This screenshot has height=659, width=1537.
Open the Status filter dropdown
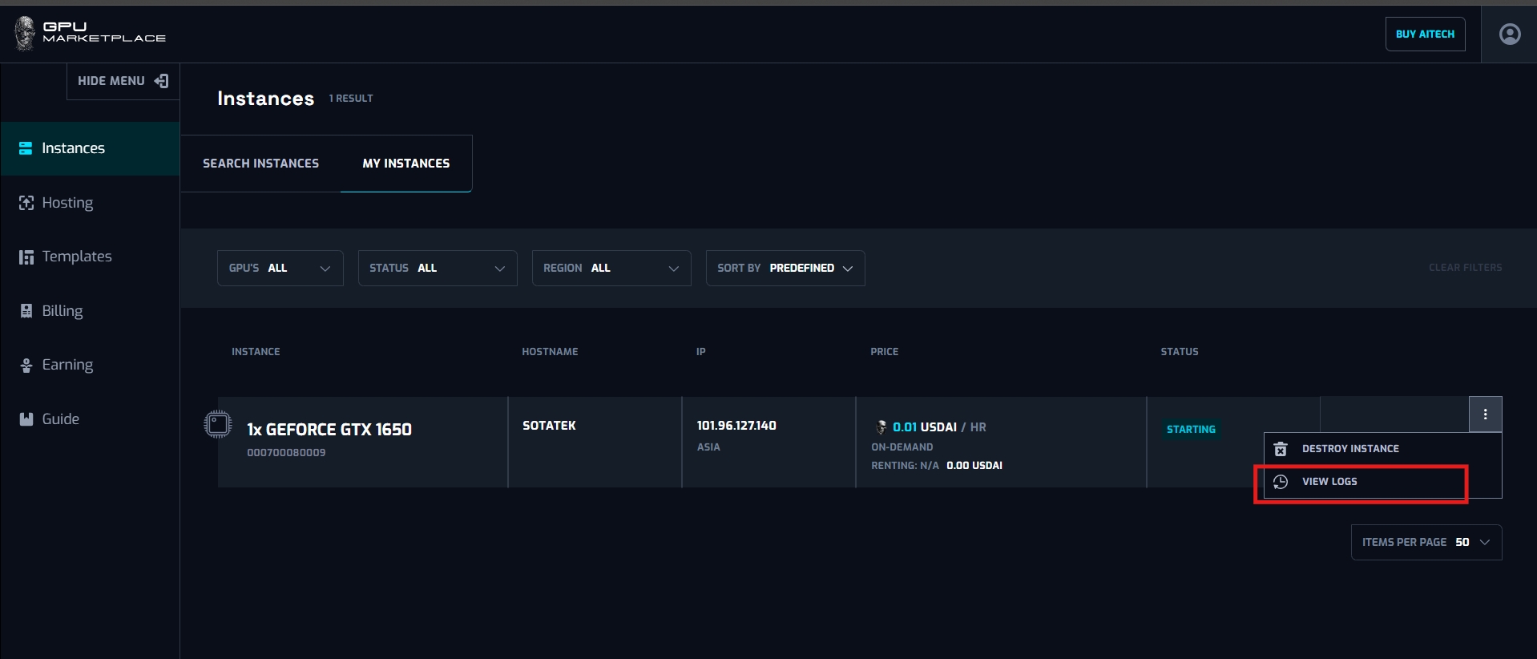coord(437,268)
